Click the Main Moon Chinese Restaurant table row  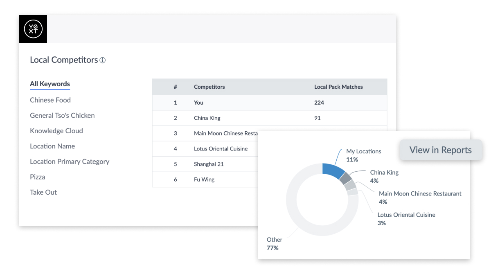coord(205,133)
